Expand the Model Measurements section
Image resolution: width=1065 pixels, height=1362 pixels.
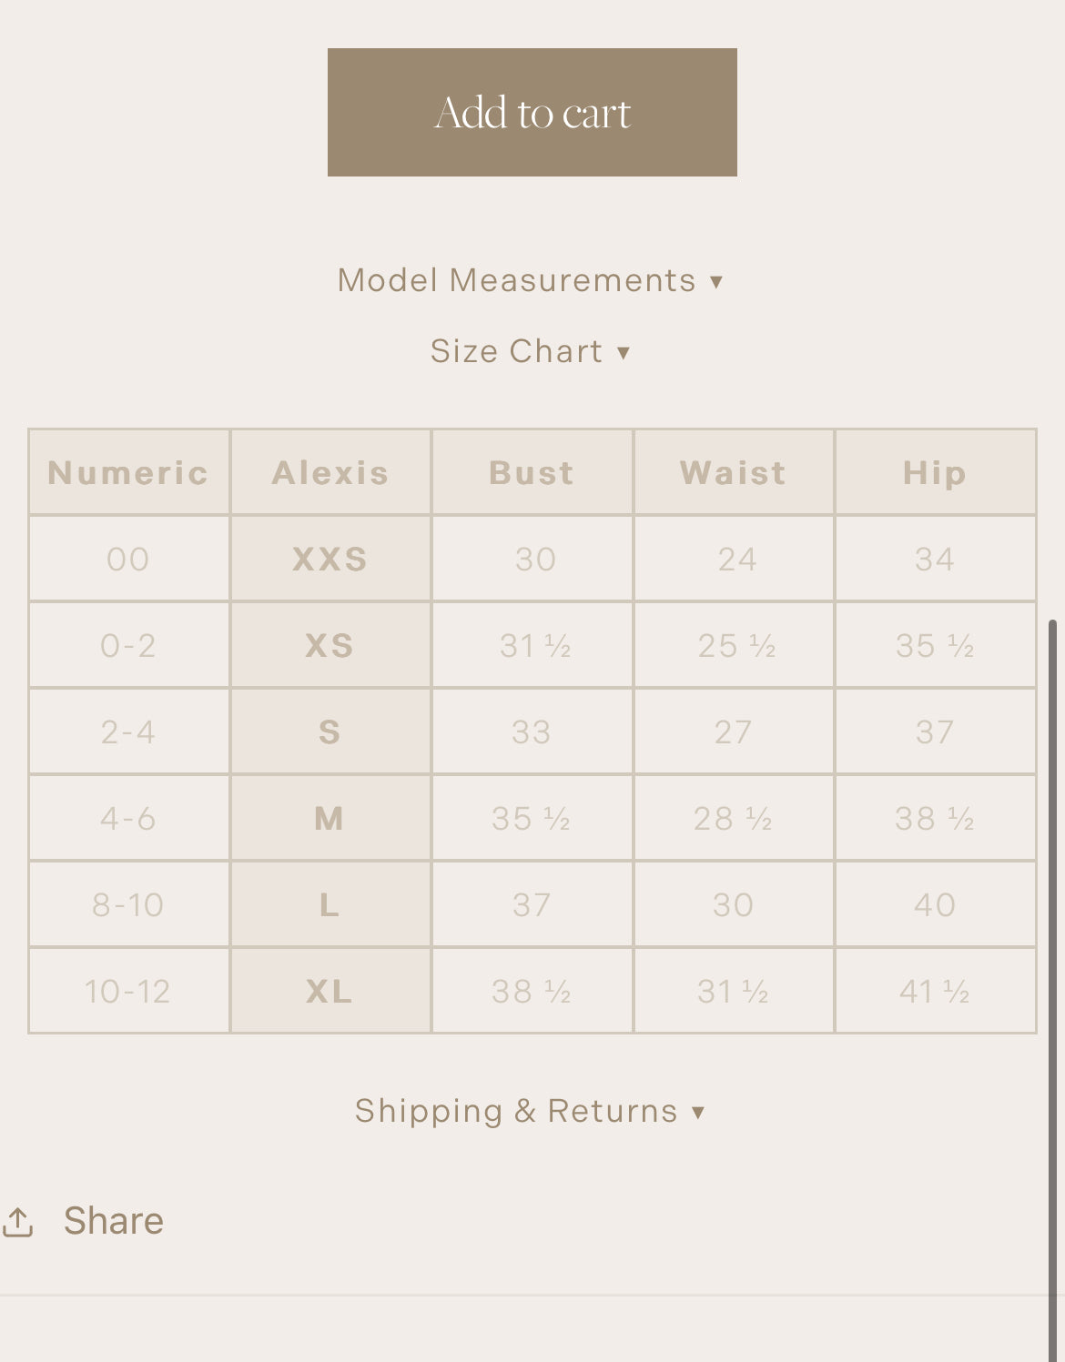(516, 280)
